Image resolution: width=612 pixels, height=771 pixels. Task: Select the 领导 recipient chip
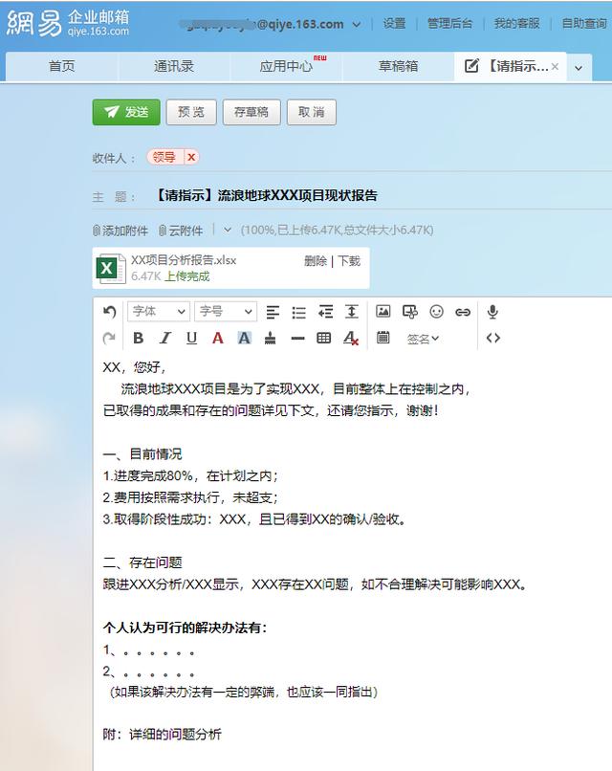164,157
